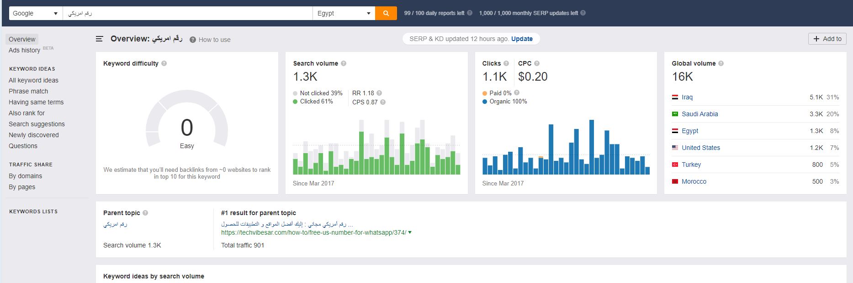The height and width of the screenshot is (283, 853).
Task: Show the CPC help tooltip icon
Action: 537,63
